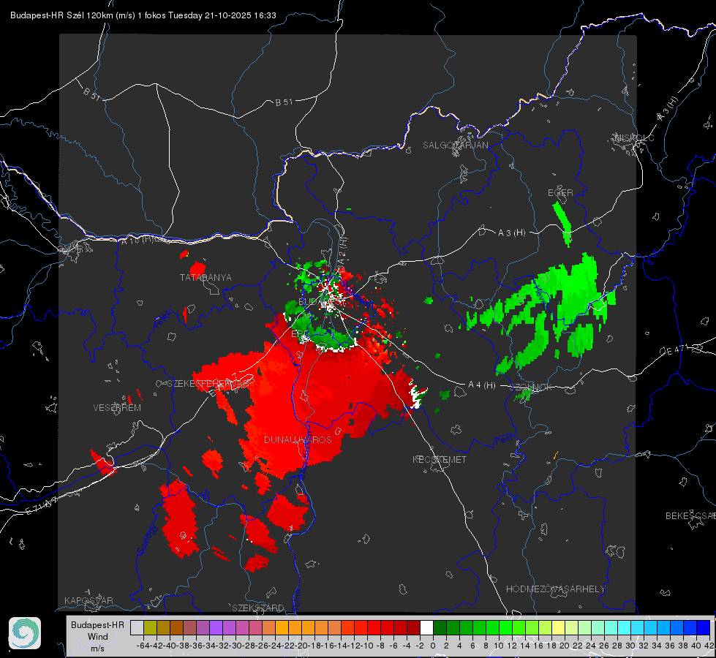Click the 'A 2 (H)' road label
Image resolution: width=716 pixels, height=658 pixels.
[x=342, y=250]
